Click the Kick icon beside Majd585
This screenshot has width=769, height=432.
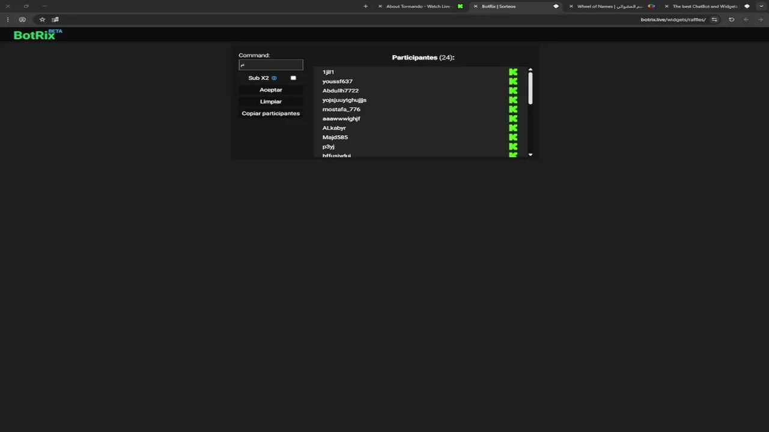tap(513, 137)
